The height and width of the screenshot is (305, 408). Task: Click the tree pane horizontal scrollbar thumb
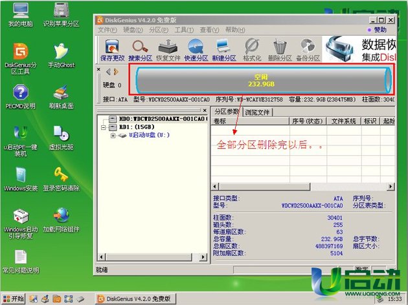click(149, 257)
